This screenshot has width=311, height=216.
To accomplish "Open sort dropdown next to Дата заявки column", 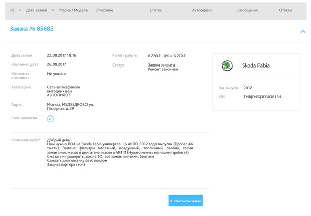I will tap(53, 10).
